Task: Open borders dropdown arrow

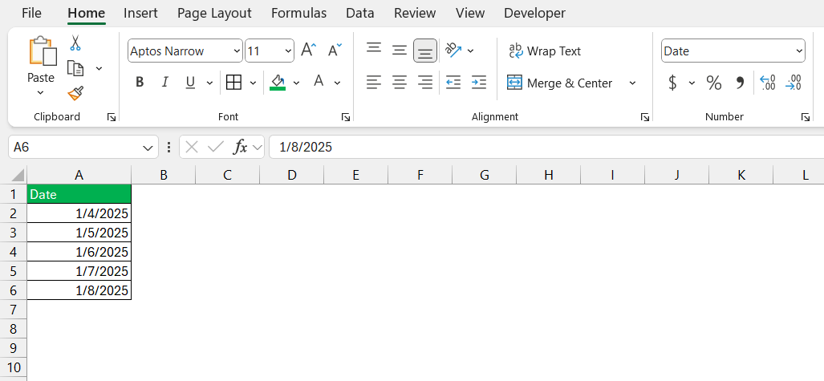Action: pos(253,83)
